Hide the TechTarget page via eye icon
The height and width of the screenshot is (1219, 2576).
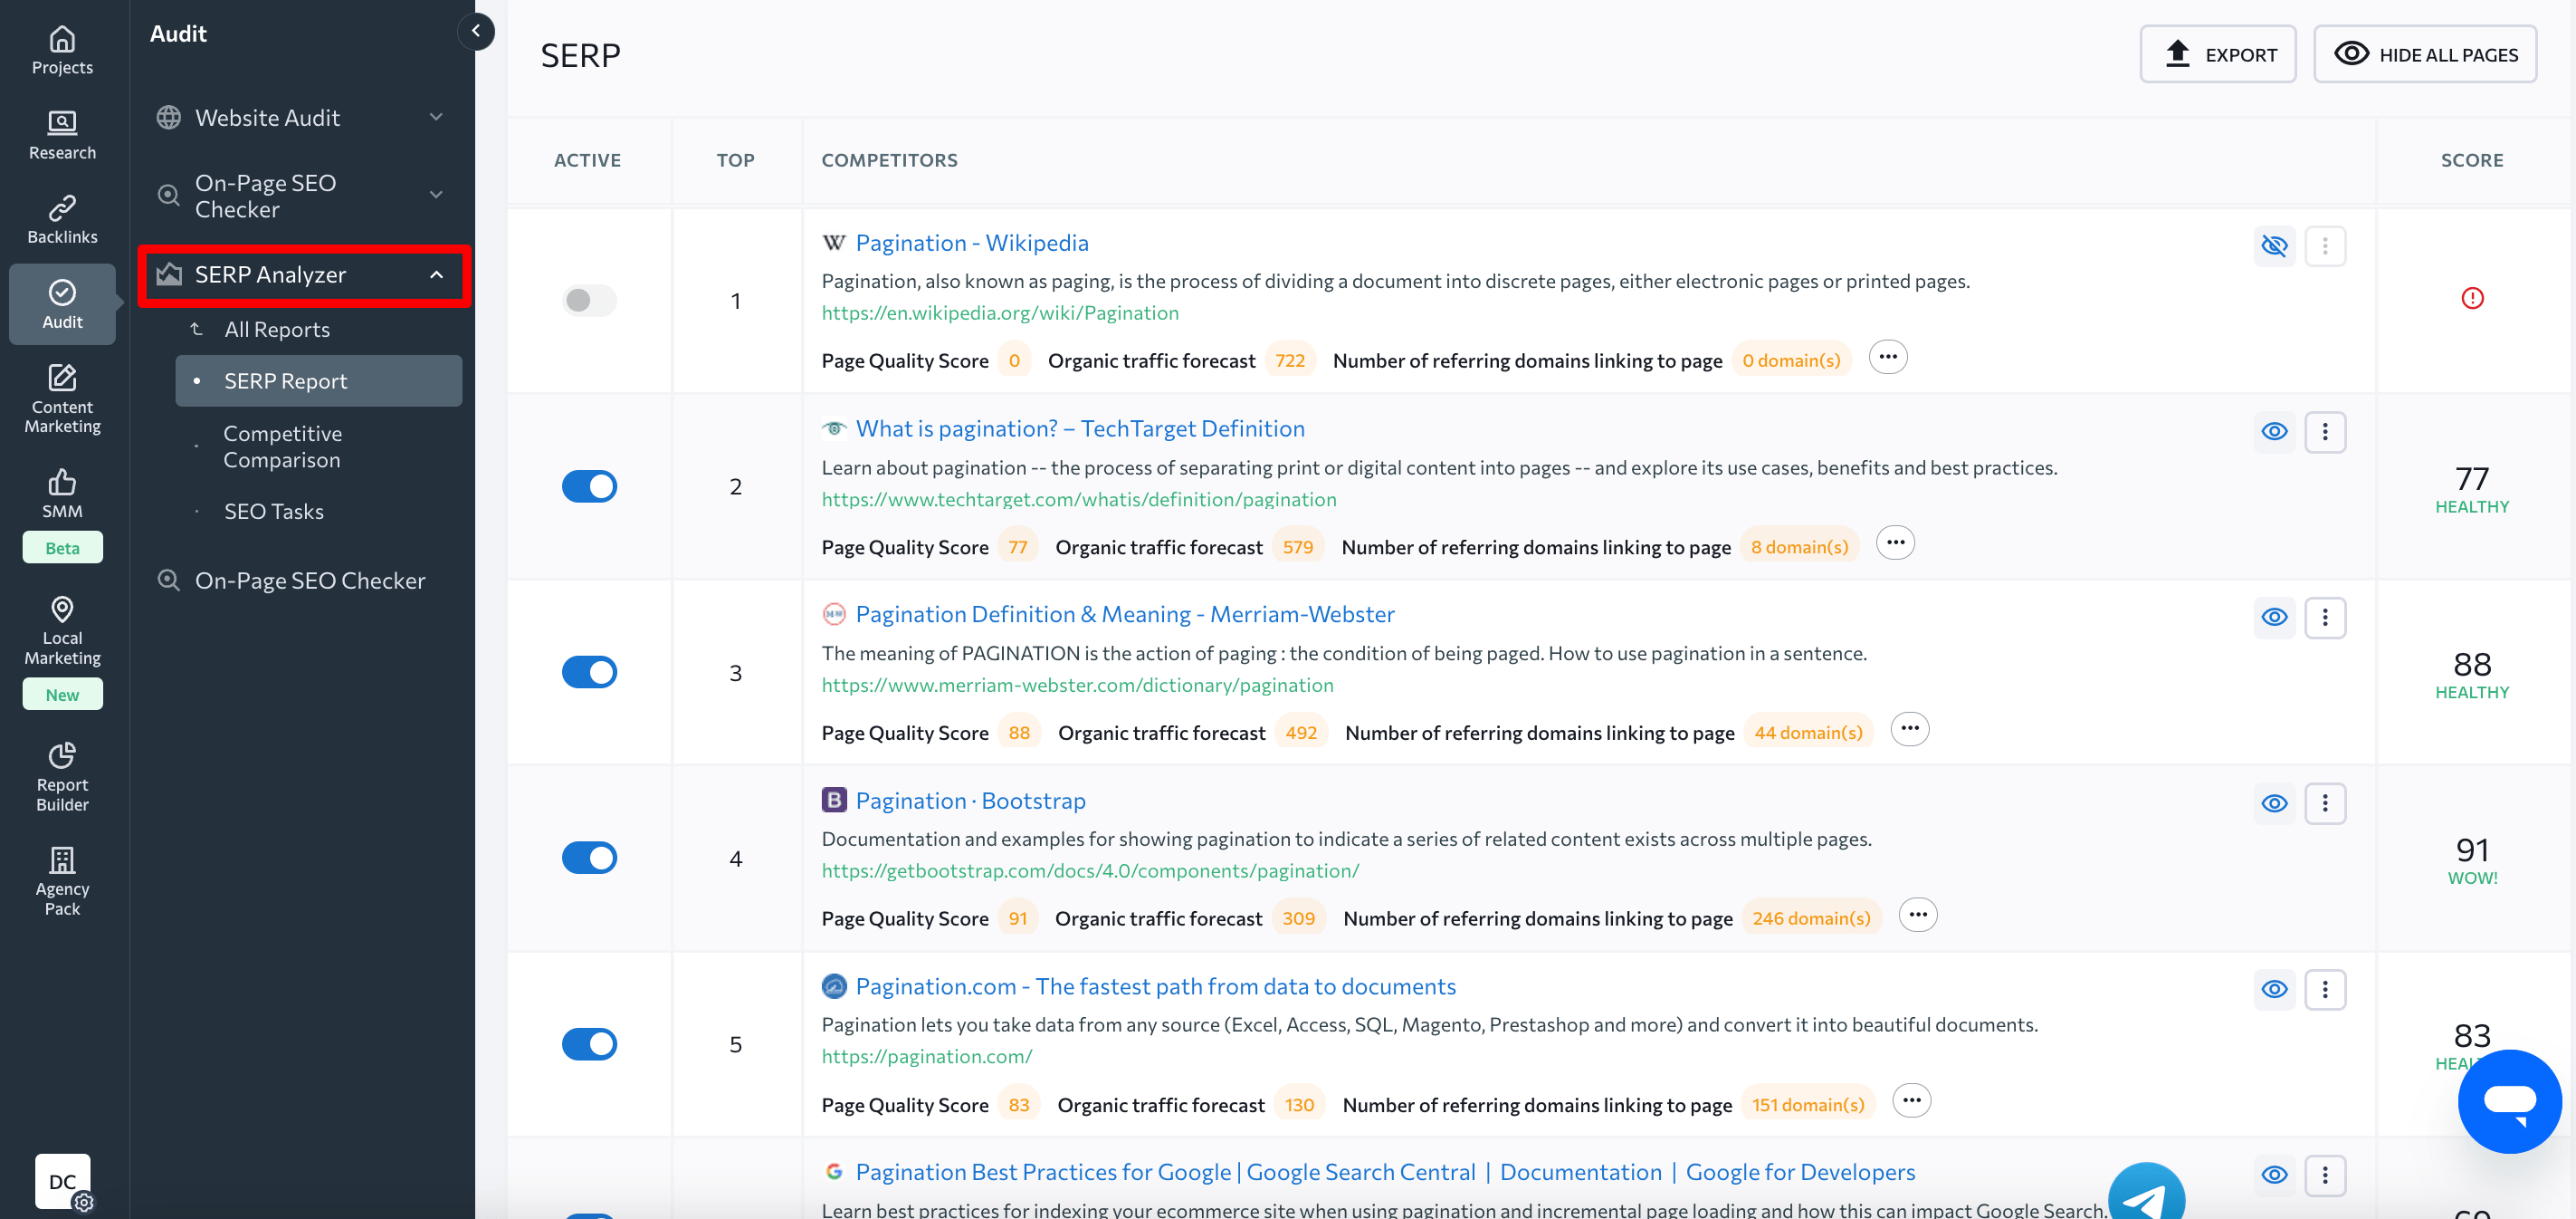pyautogui.click(x=2274, y=431)
